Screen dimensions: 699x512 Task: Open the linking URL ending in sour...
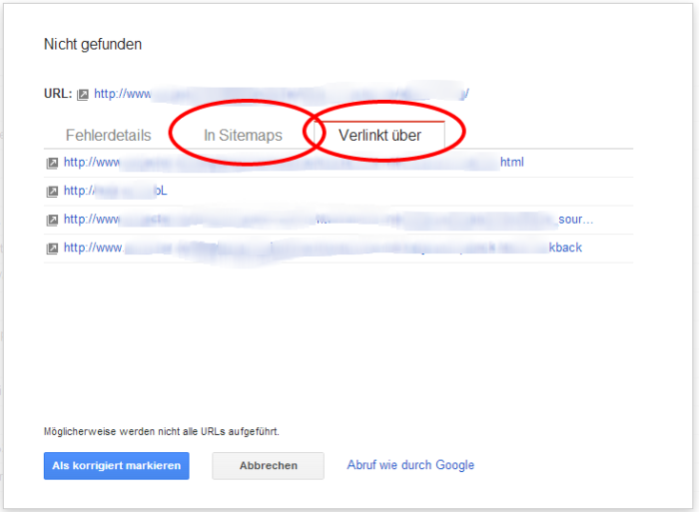[x=329, y=220]
